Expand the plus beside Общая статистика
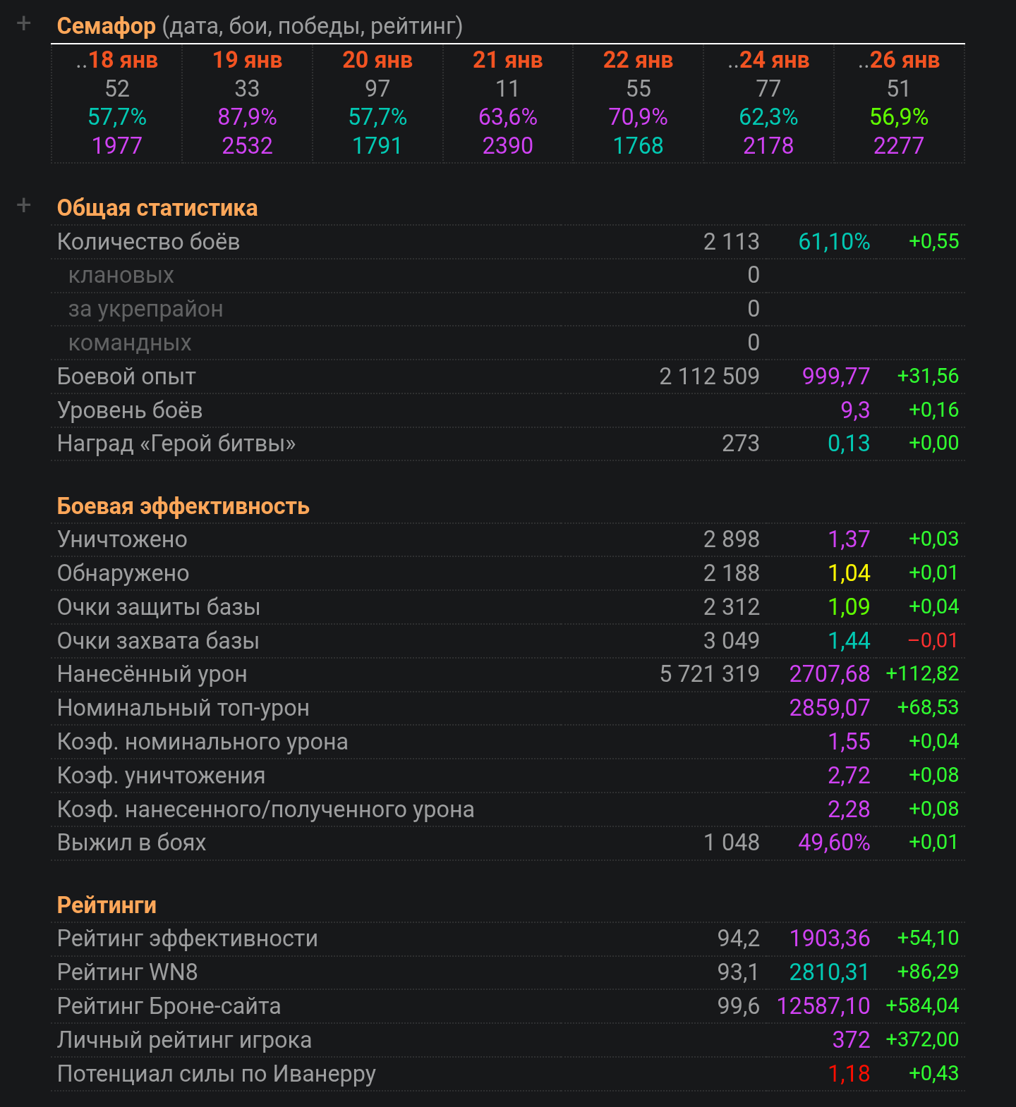Image resolution: width=1016 pixels, height=1107 pixels. pos(24,206)
